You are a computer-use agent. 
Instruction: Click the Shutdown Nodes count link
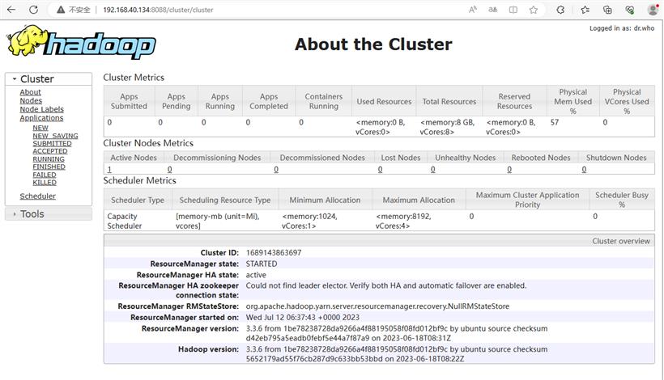(x=584, y=170)
